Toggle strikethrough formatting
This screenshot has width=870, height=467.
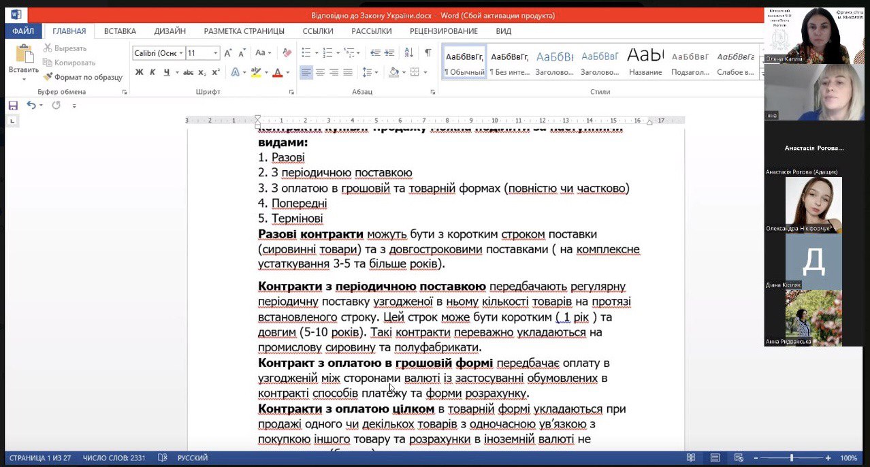click(x=189, y=72)
